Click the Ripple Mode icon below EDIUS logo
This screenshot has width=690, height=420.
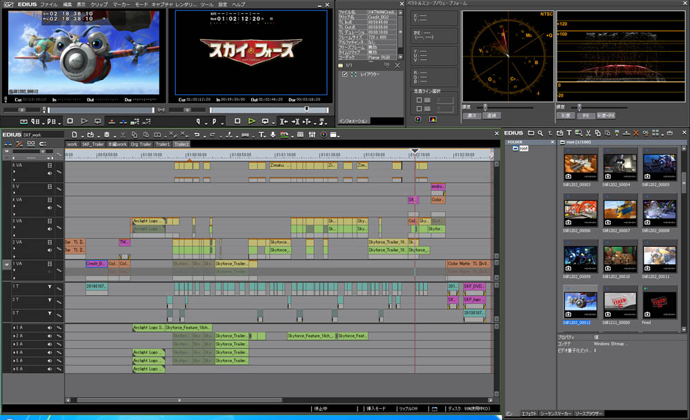19,144
